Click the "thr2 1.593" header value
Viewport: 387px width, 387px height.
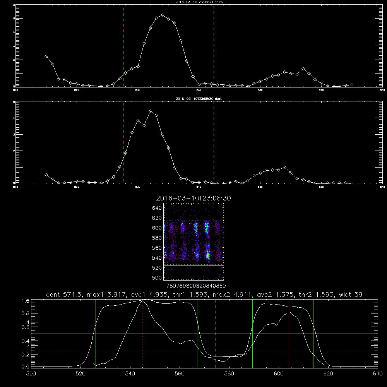pyautogui.click(x=316, y=295)
